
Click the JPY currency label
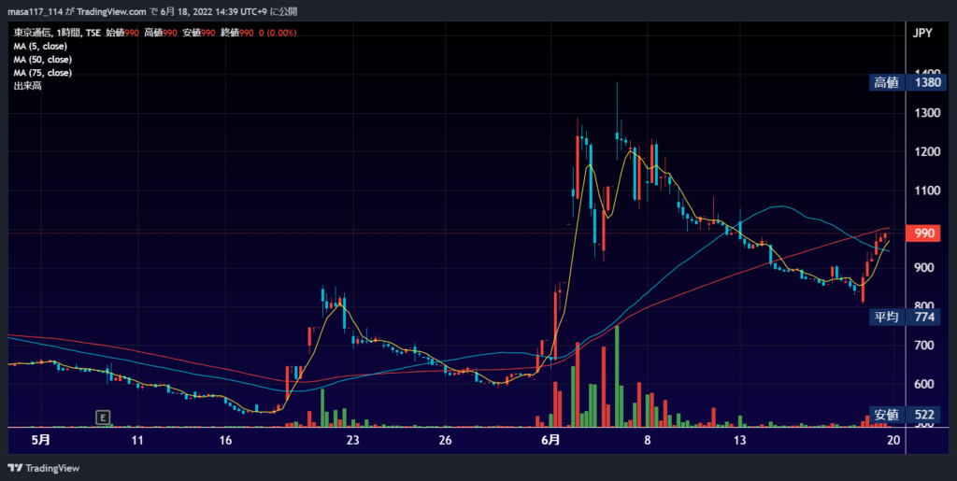(922, 34)
